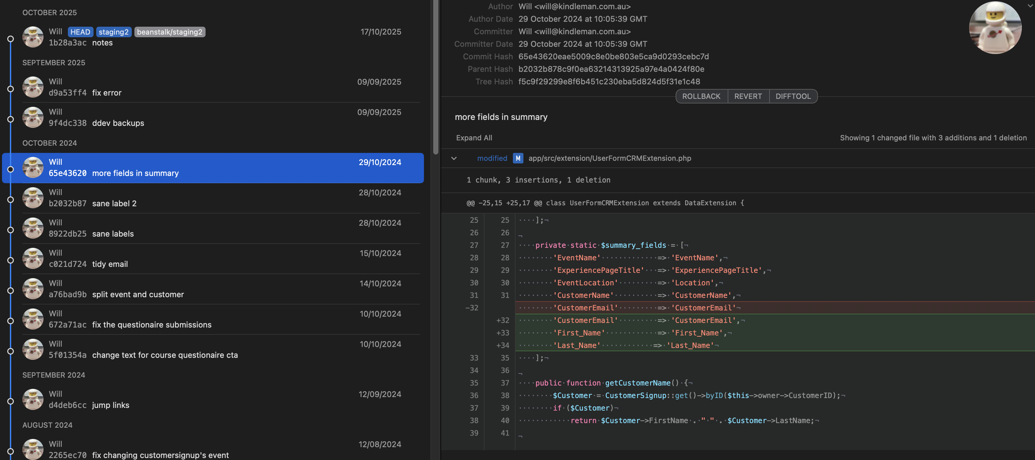The width and height of the screenshot is (1035, 460).
Task: Click the graph node beside 'sane labels'
Action: click(11, 229)
